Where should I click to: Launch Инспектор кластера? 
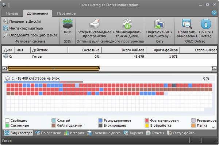pos(23,28)
